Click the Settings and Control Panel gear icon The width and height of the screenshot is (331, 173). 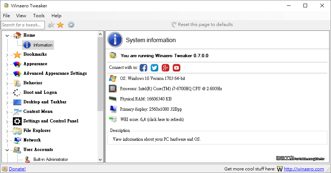[17, 121]
